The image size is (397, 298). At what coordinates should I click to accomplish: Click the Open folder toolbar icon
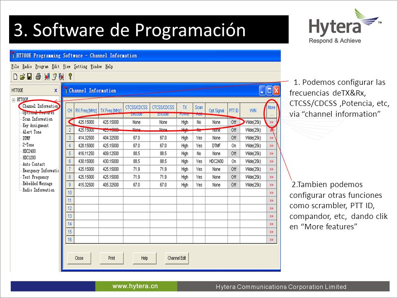[x=22, y=77]
